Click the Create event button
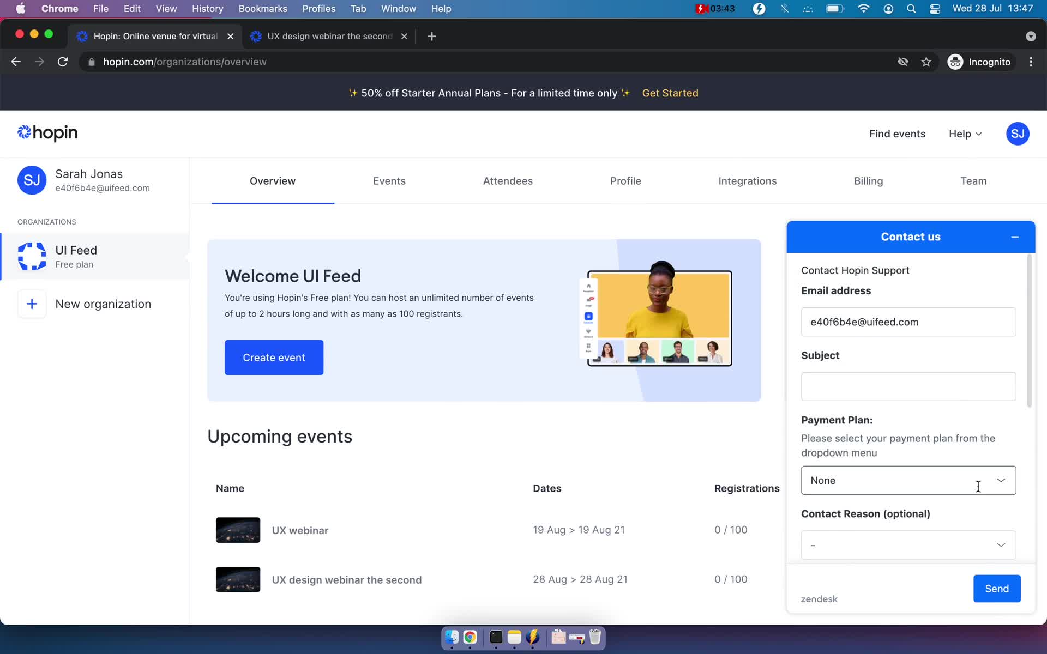 pos(274,358)
